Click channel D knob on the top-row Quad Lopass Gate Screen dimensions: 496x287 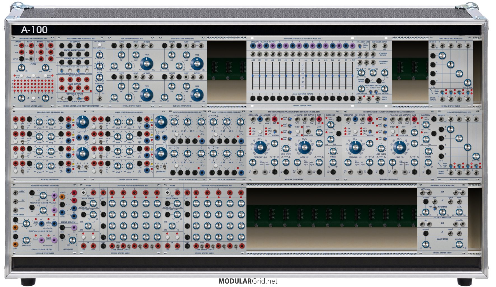click(468, 83)
